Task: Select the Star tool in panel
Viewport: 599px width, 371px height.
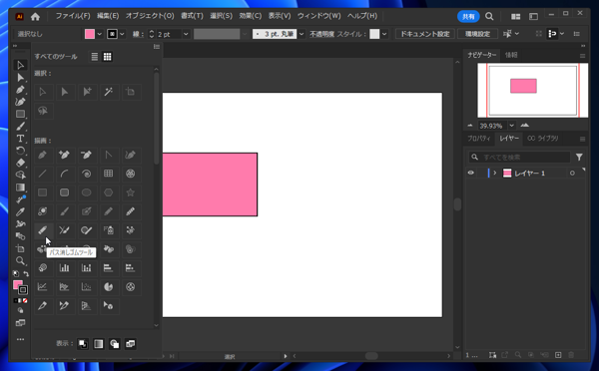Action: 131,192
